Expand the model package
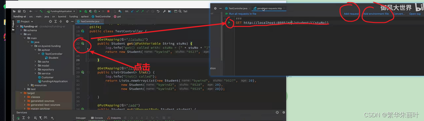424x121 pixels. click(x=36, y=66)
